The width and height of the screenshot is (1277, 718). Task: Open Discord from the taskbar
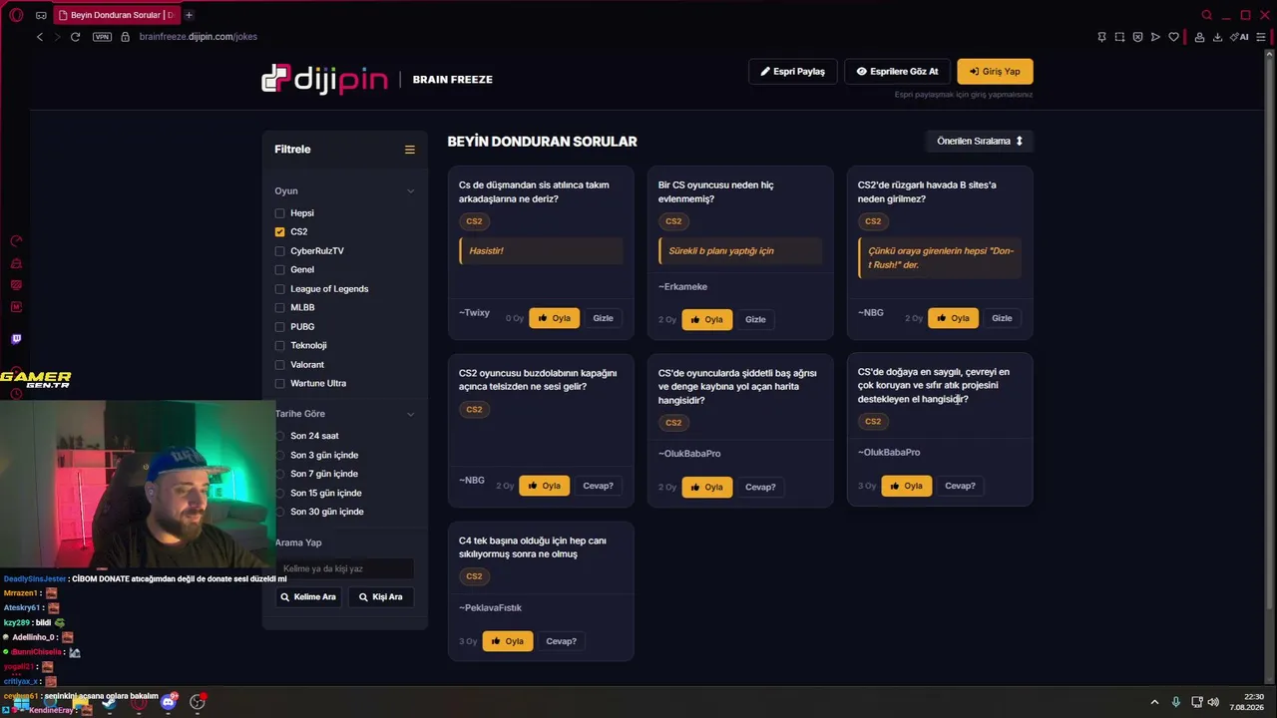(168, 702)
